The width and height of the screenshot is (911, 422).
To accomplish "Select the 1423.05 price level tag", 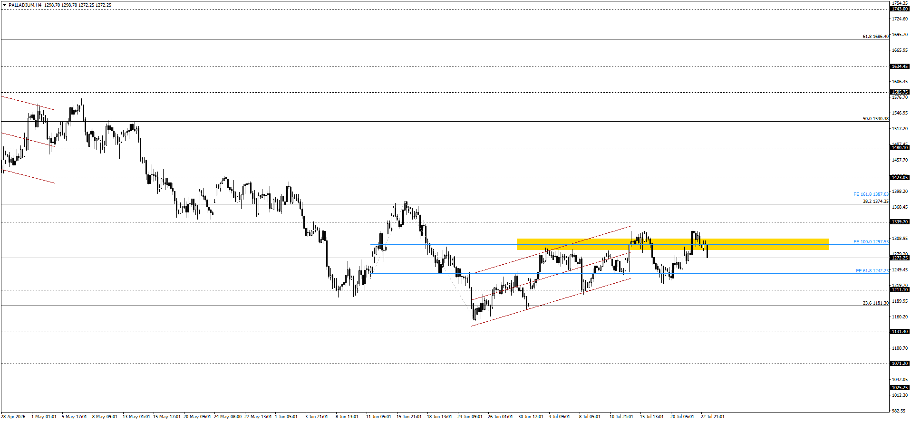I will 900,178.
